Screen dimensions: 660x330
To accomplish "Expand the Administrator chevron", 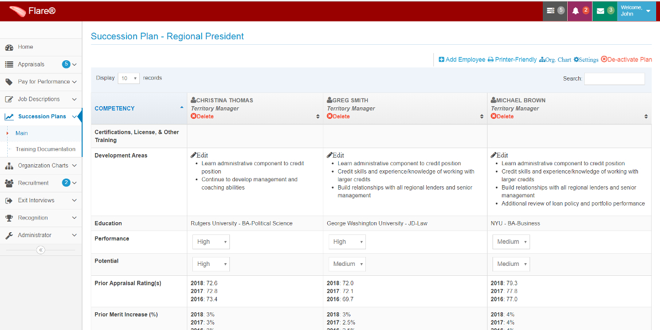I will 75,235.
